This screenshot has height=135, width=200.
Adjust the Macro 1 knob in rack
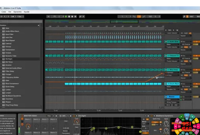pyautogui.click(x=28, y=126)
